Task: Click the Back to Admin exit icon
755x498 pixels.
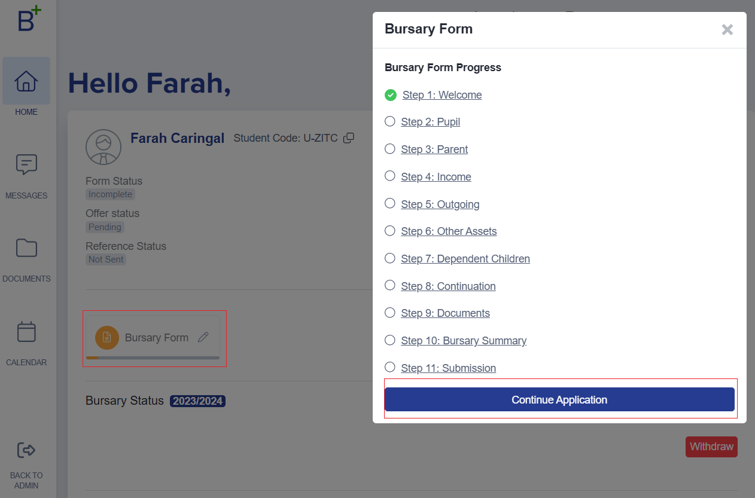Action: click(26, 450)
